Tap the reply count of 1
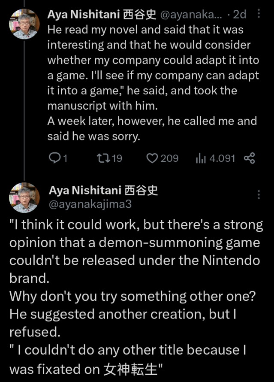Screen dimensions: 274x382 65,158
